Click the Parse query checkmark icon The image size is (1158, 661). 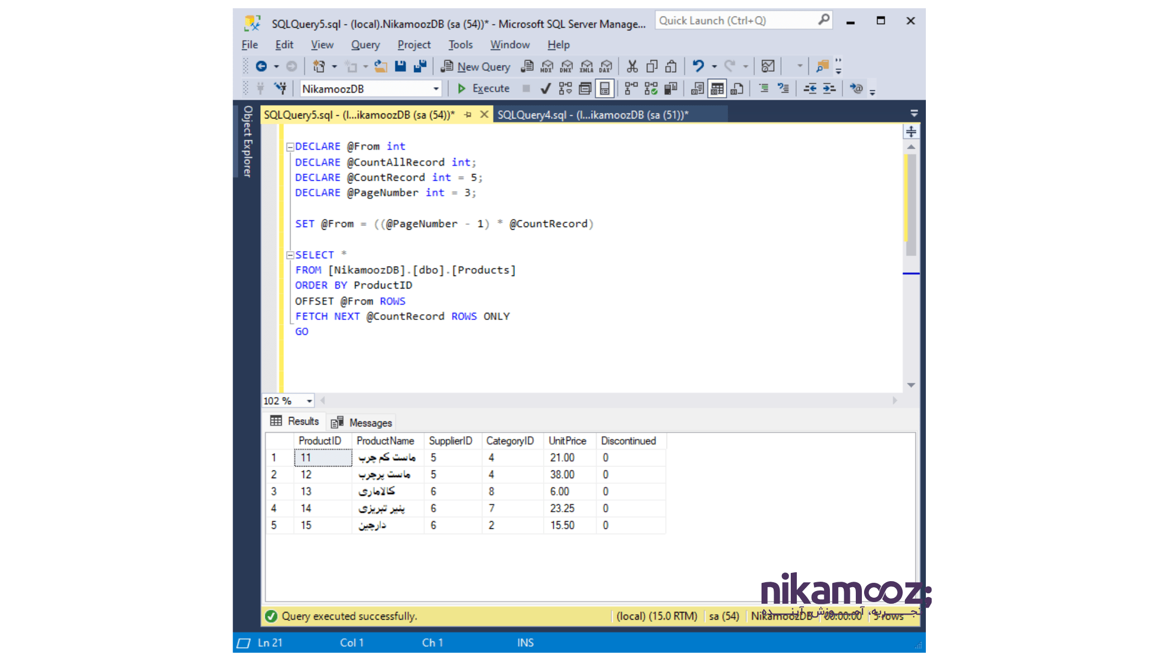545,89
